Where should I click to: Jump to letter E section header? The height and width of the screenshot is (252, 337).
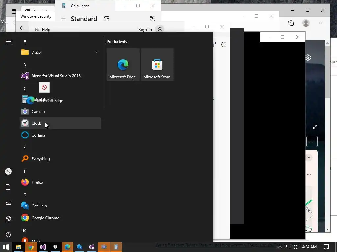[25, 147]
